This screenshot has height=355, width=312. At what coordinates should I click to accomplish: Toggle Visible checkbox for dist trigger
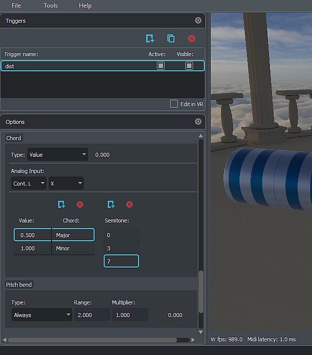point(189,66)
